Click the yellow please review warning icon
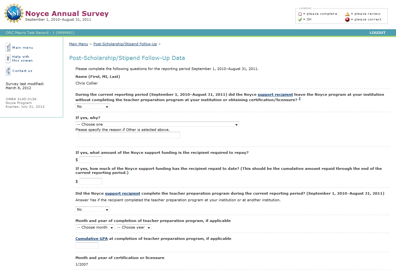Viewport: 396px width, 270px height. [x=347, y=14]
